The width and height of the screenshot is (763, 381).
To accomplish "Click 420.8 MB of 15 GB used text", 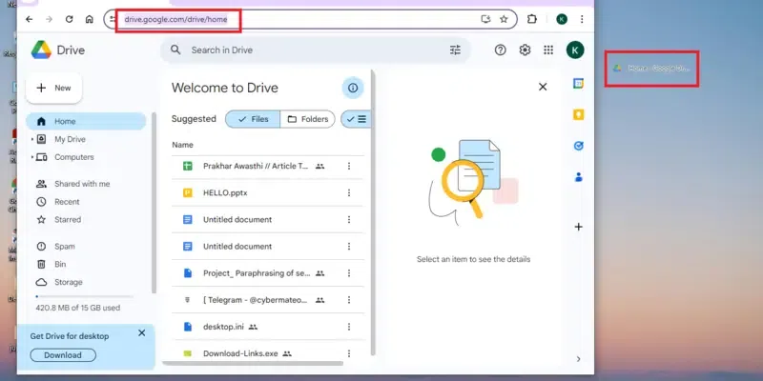I will [78, 308].
